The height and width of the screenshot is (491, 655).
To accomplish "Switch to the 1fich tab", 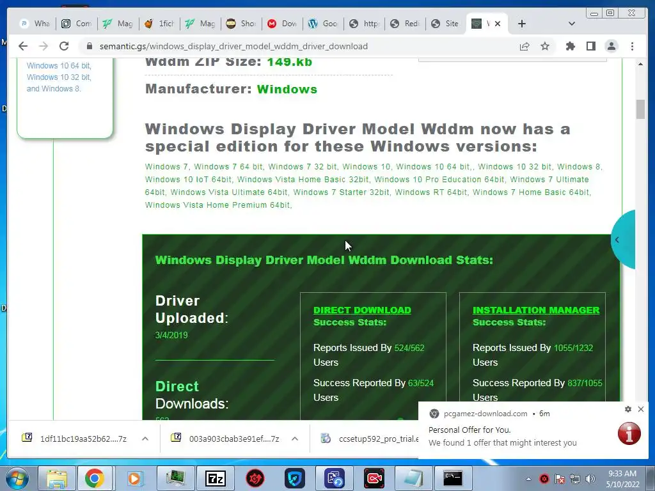I will tap(159, 24).
